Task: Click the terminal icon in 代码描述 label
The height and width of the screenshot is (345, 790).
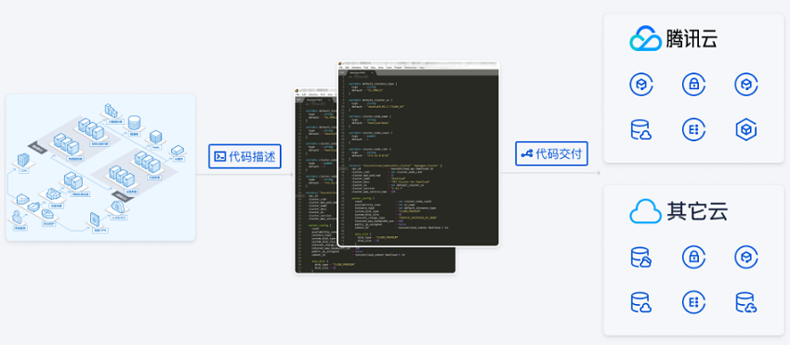Action: [220, 156]
